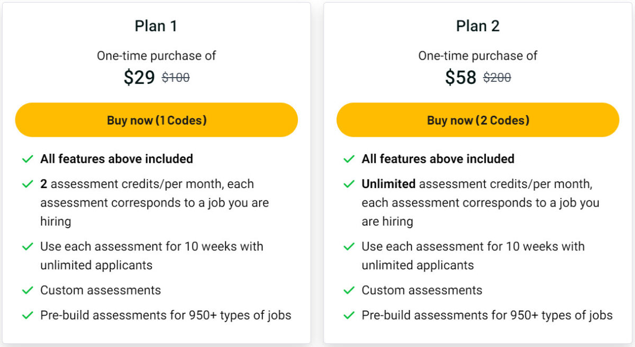
Task: Click the Buy now (2 Codes) button
Action: 477,120
